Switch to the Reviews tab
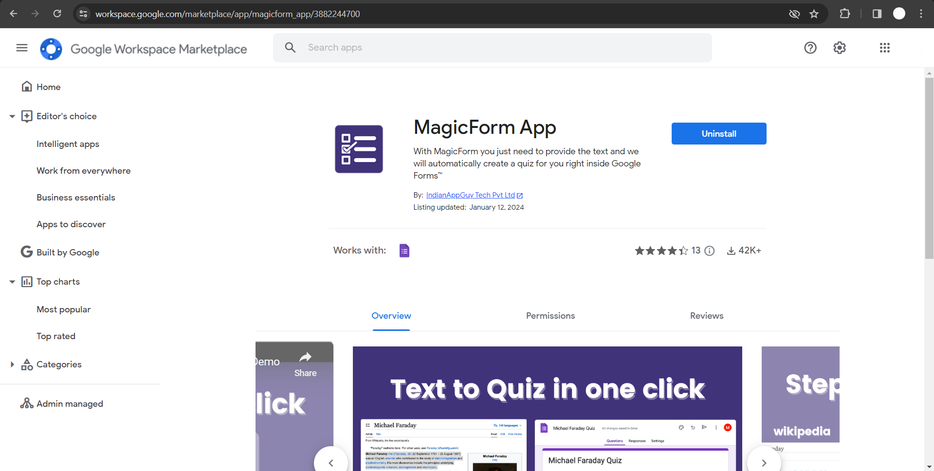 point(707,316)
